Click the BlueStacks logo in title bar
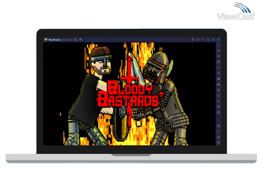Image resolution: width=260 pixels, height=178 pixels. (46, 40)
